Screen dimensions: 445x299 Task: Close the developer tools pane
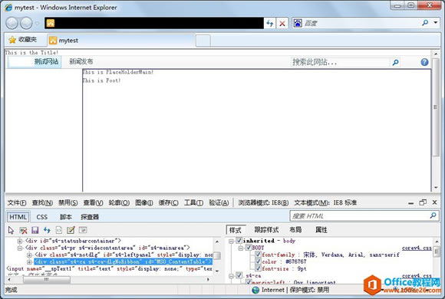434,202
